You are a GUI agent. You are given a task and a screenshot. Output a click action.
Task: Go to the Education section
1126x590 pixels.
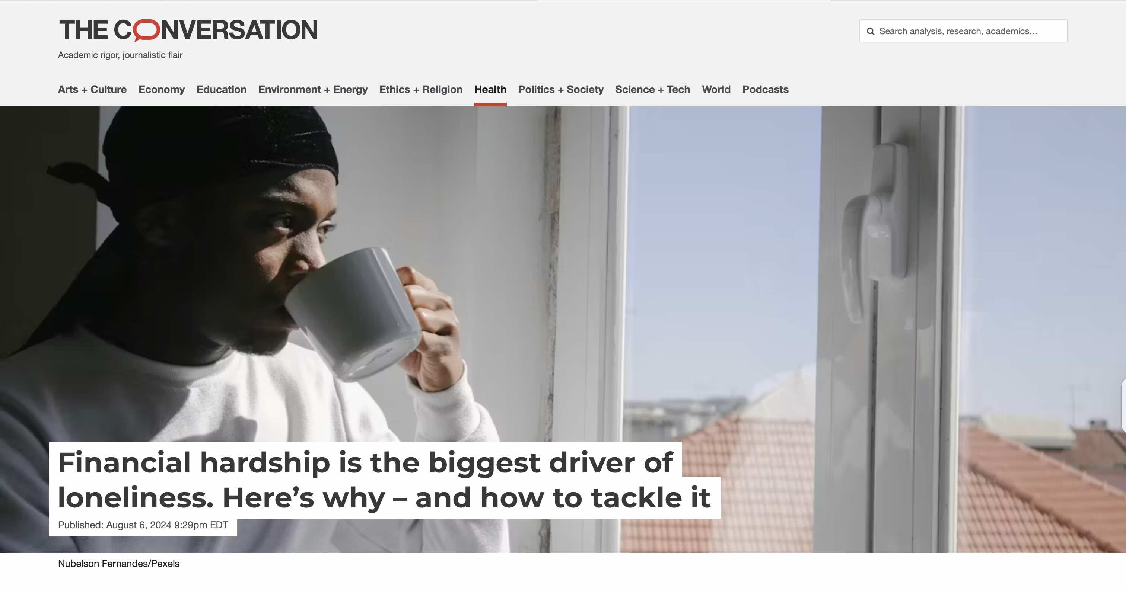pos(222,90)
